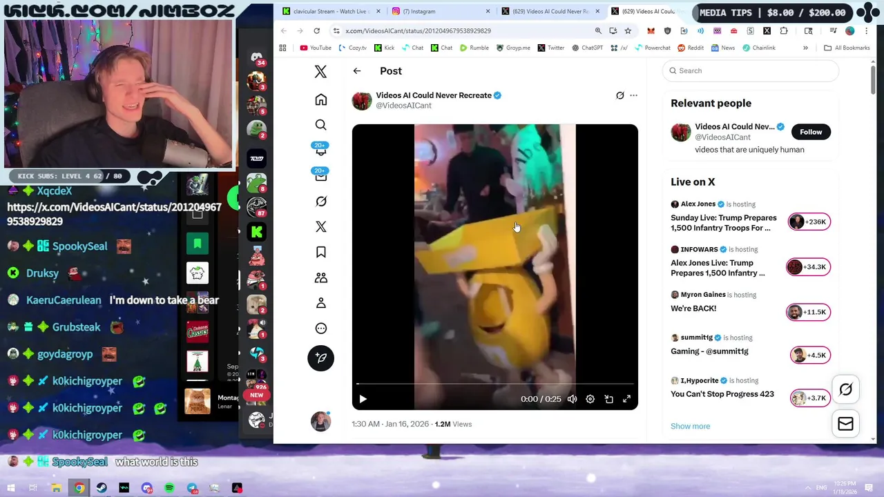Open page zoom magnifier in address bar
884x497 pixels.
[x=598, y=30]
